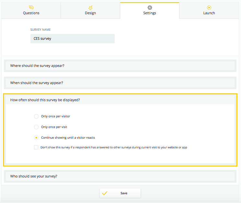The width and height of the screenshot is (241, 203).
Task: Open the Design tab label
Action: [90, 13]
